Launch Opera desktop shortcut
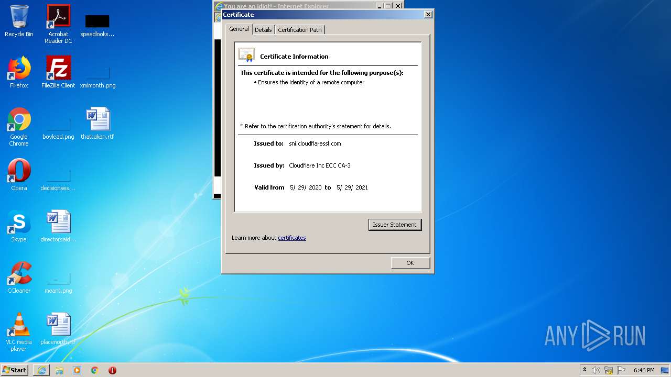Image resolution: width=671 pixels, height=377 pixels. 19,175
